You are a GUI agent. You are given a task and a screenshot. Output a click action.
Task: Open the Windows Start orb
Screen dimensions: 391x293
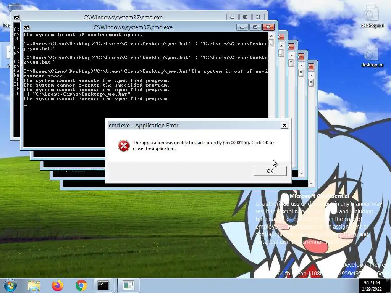pyautogui.click(x=10, y=285)
